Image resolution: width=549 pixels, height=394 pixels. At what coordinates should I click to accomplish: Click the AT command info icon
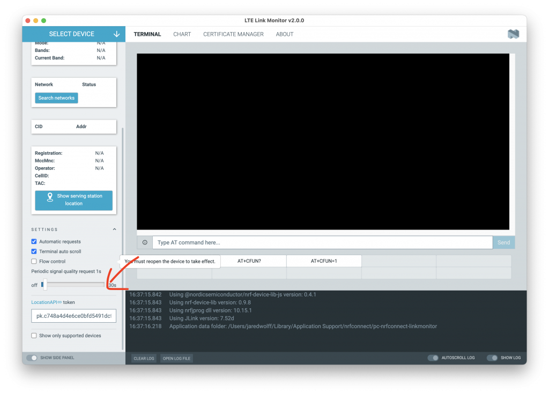pos(145,242)
